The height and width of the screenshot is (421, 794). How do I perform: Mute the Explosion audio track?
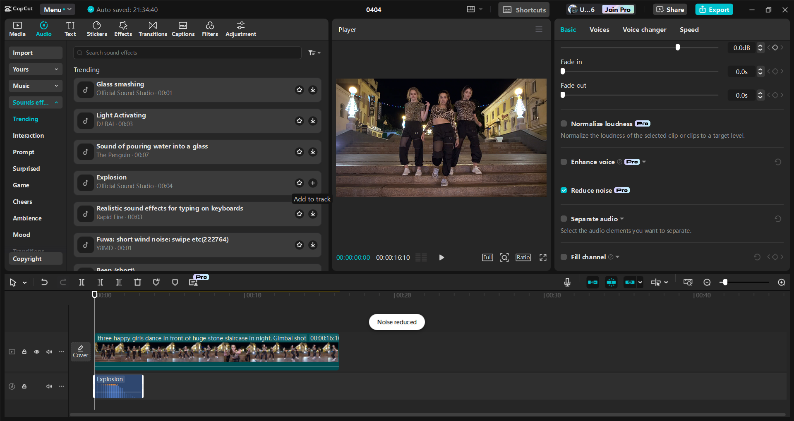coord(49,386)
